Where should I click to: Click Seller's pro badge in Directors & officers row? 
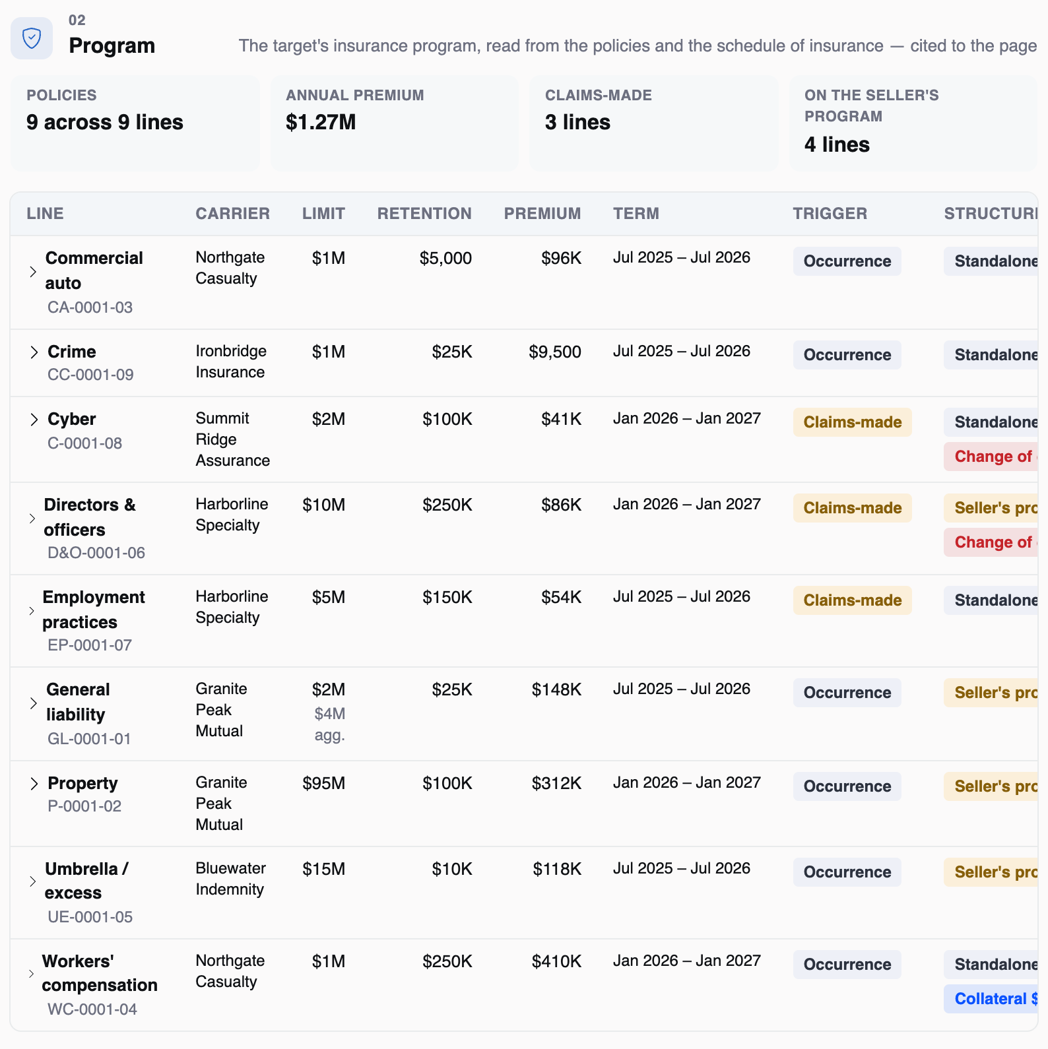(x=991, y=508)
